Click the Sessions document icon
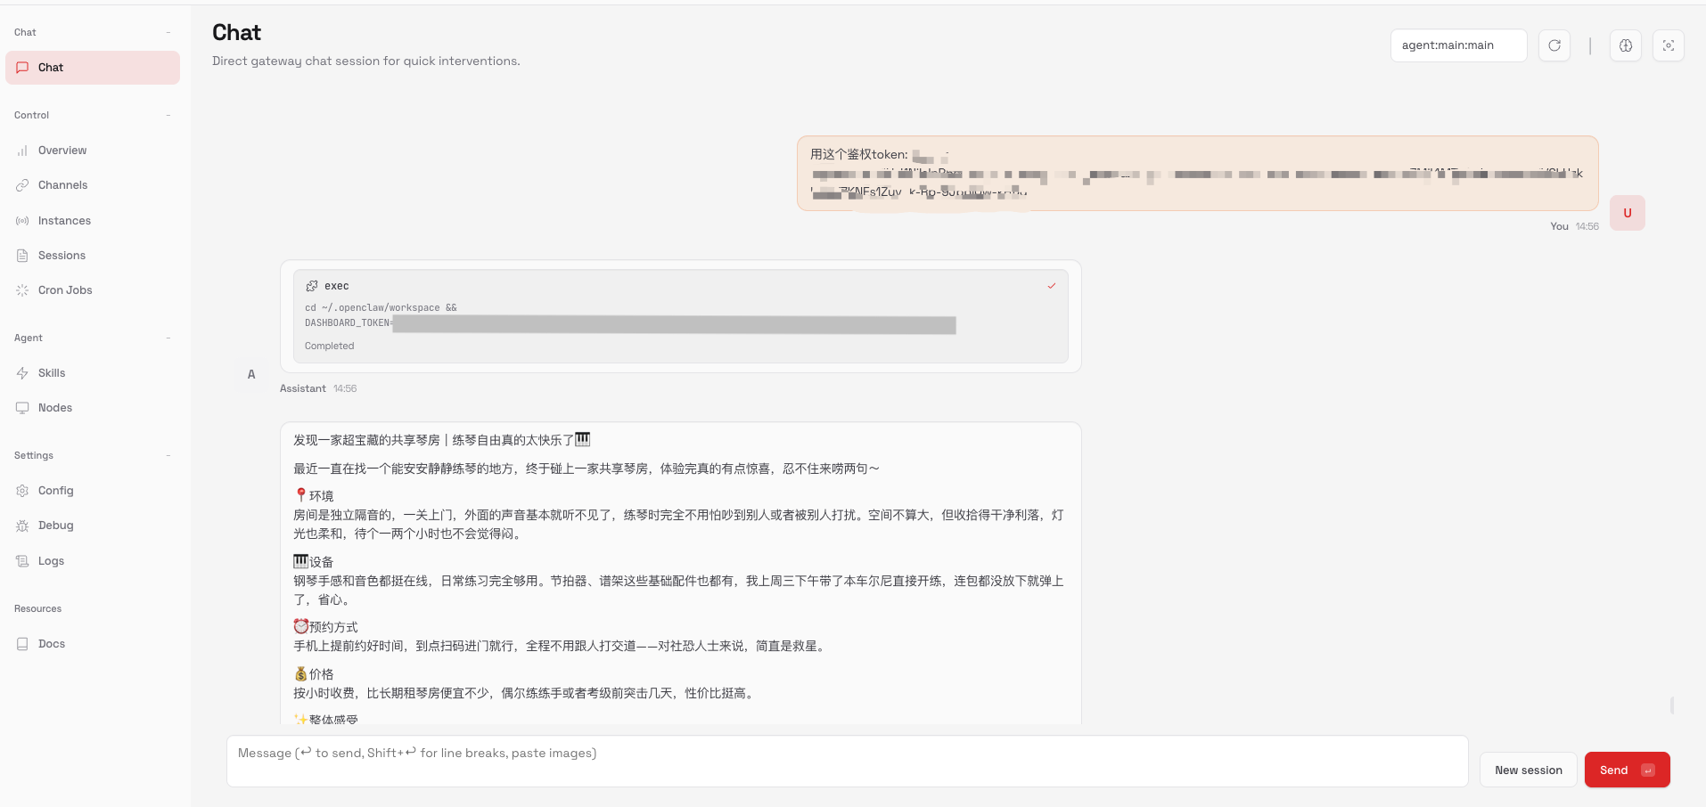 pos(22,256)
